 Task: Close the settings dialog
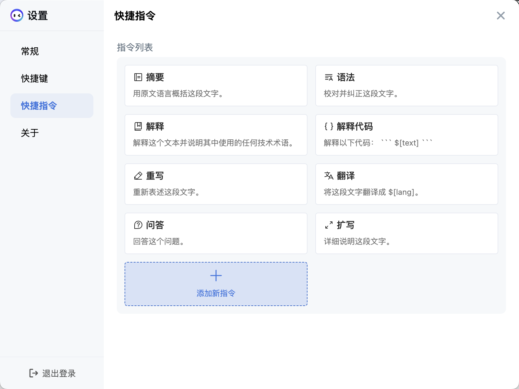pyautogui.click(x=501, y=16)
